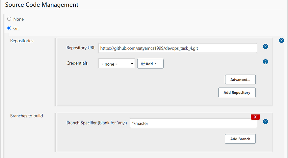Viewport: 288px width, 158px height.
Task: Click the Branches to build label
Action: point(27,116)
